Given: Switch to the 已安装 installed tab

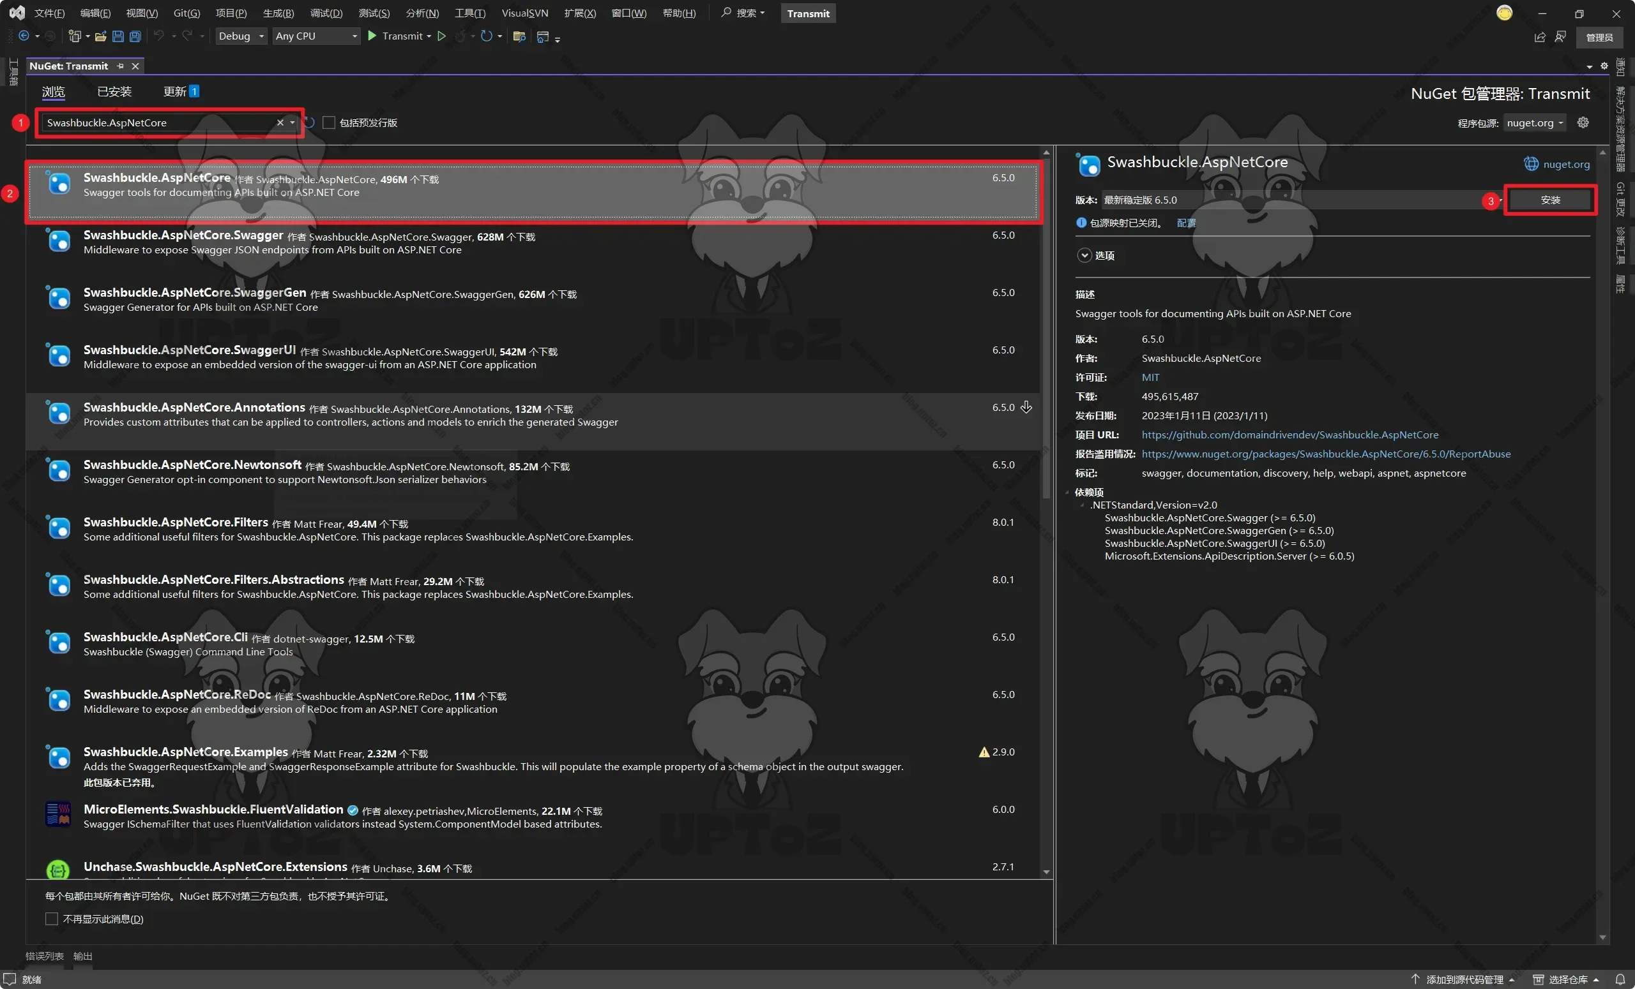Looking at the screenshot, I should coord(114,91).
